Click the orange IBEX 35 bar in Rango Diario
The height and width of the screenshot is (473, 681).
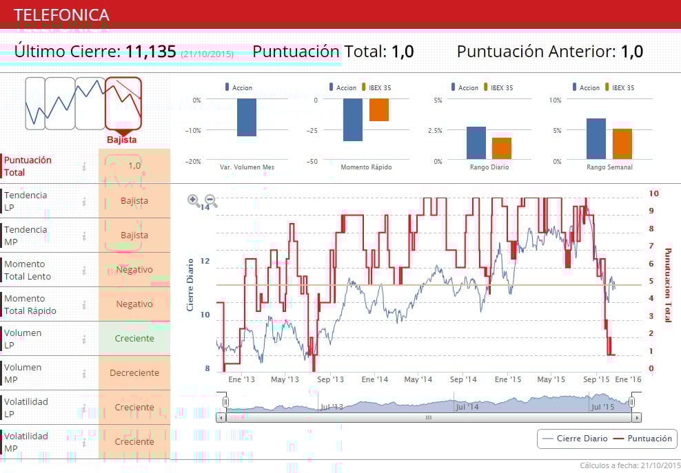pos(502,149)
